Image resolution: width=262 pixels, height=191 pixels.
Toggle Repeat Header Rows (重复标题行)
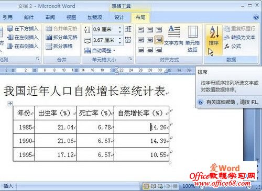239,28
